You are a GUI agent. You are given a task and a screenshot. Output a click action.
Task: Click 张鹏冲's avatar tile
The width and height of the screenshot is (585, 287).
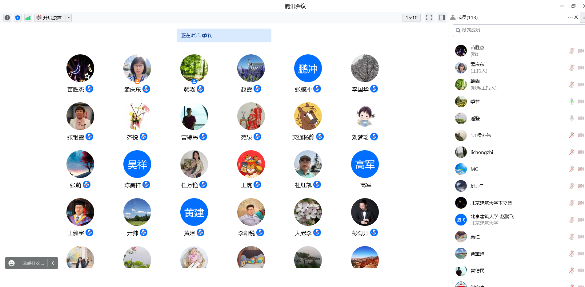coord(308,68)
